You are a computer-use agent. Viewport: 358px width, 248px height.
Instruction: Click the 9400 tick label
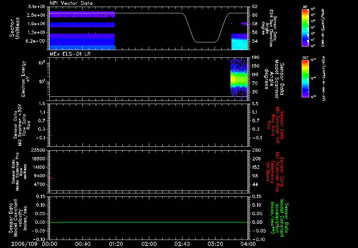[x=40, y=176]
